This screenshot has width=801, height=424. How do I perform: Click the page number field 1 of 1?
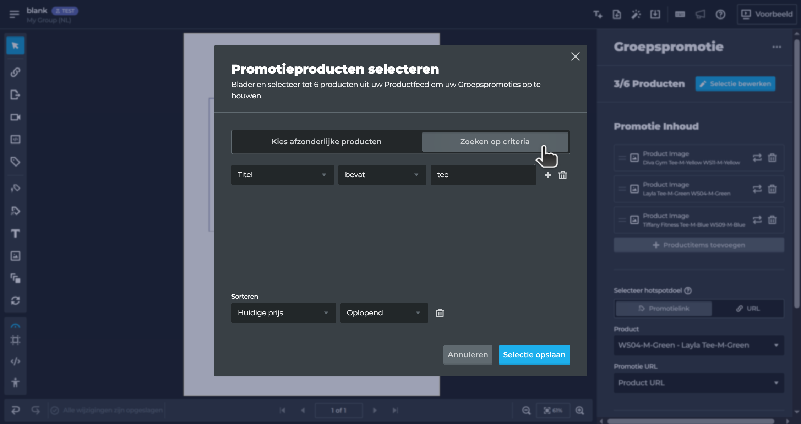pos(339,411)
